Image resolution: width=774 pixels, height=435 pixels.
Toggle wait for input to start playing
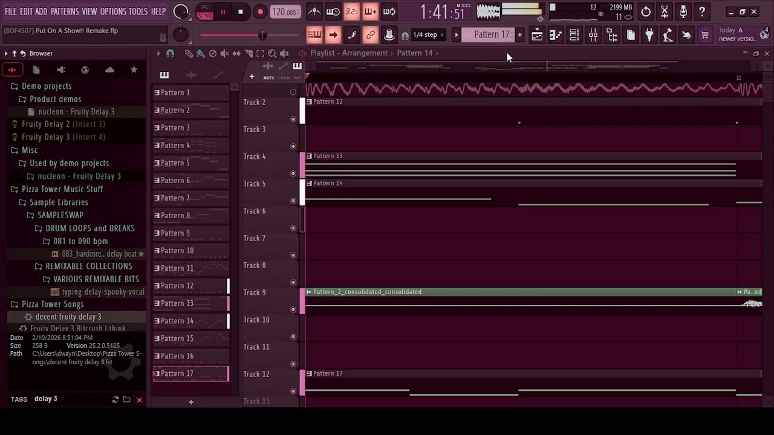click(333, 11)
